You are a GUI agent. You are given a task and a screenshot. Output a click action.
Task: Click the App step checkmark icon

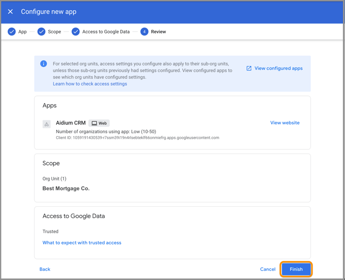point(12,32)
